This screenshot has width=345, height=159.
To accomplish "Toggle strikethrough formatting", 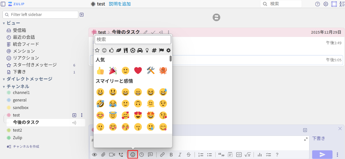I will 189,155.
